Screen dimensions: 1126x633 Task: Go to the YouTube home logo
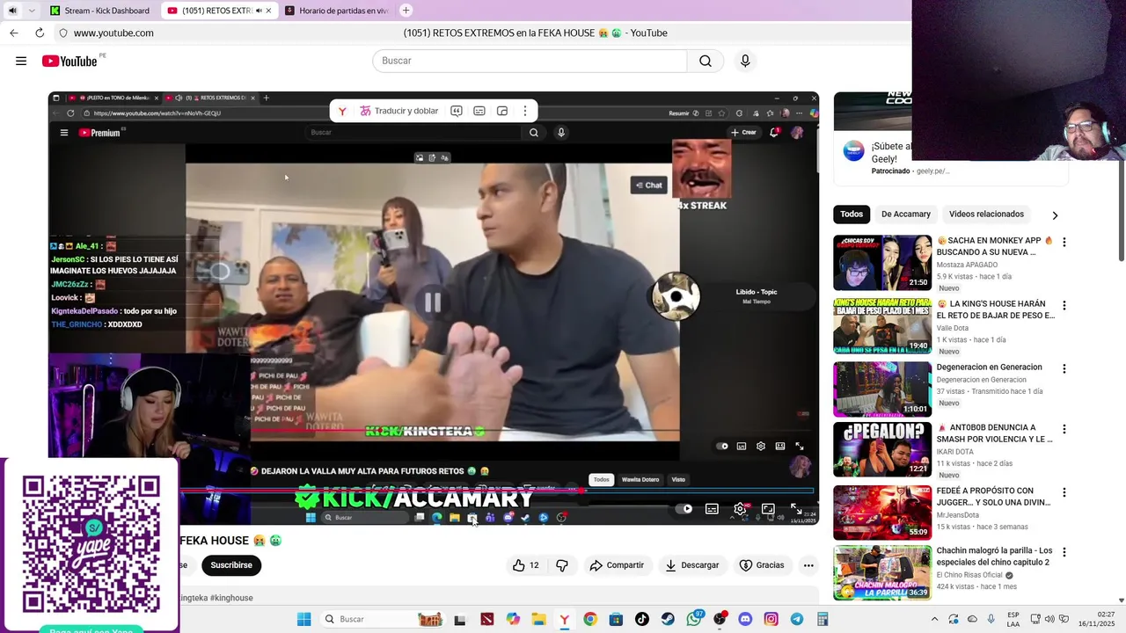[69, 61]
